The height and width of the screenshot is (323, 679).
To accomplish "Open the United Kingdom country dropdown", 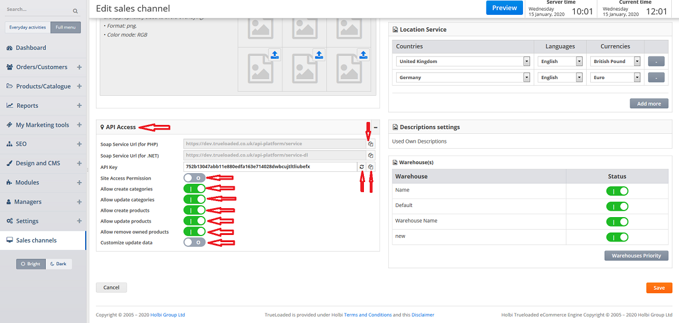I will (x=527, y=61).
